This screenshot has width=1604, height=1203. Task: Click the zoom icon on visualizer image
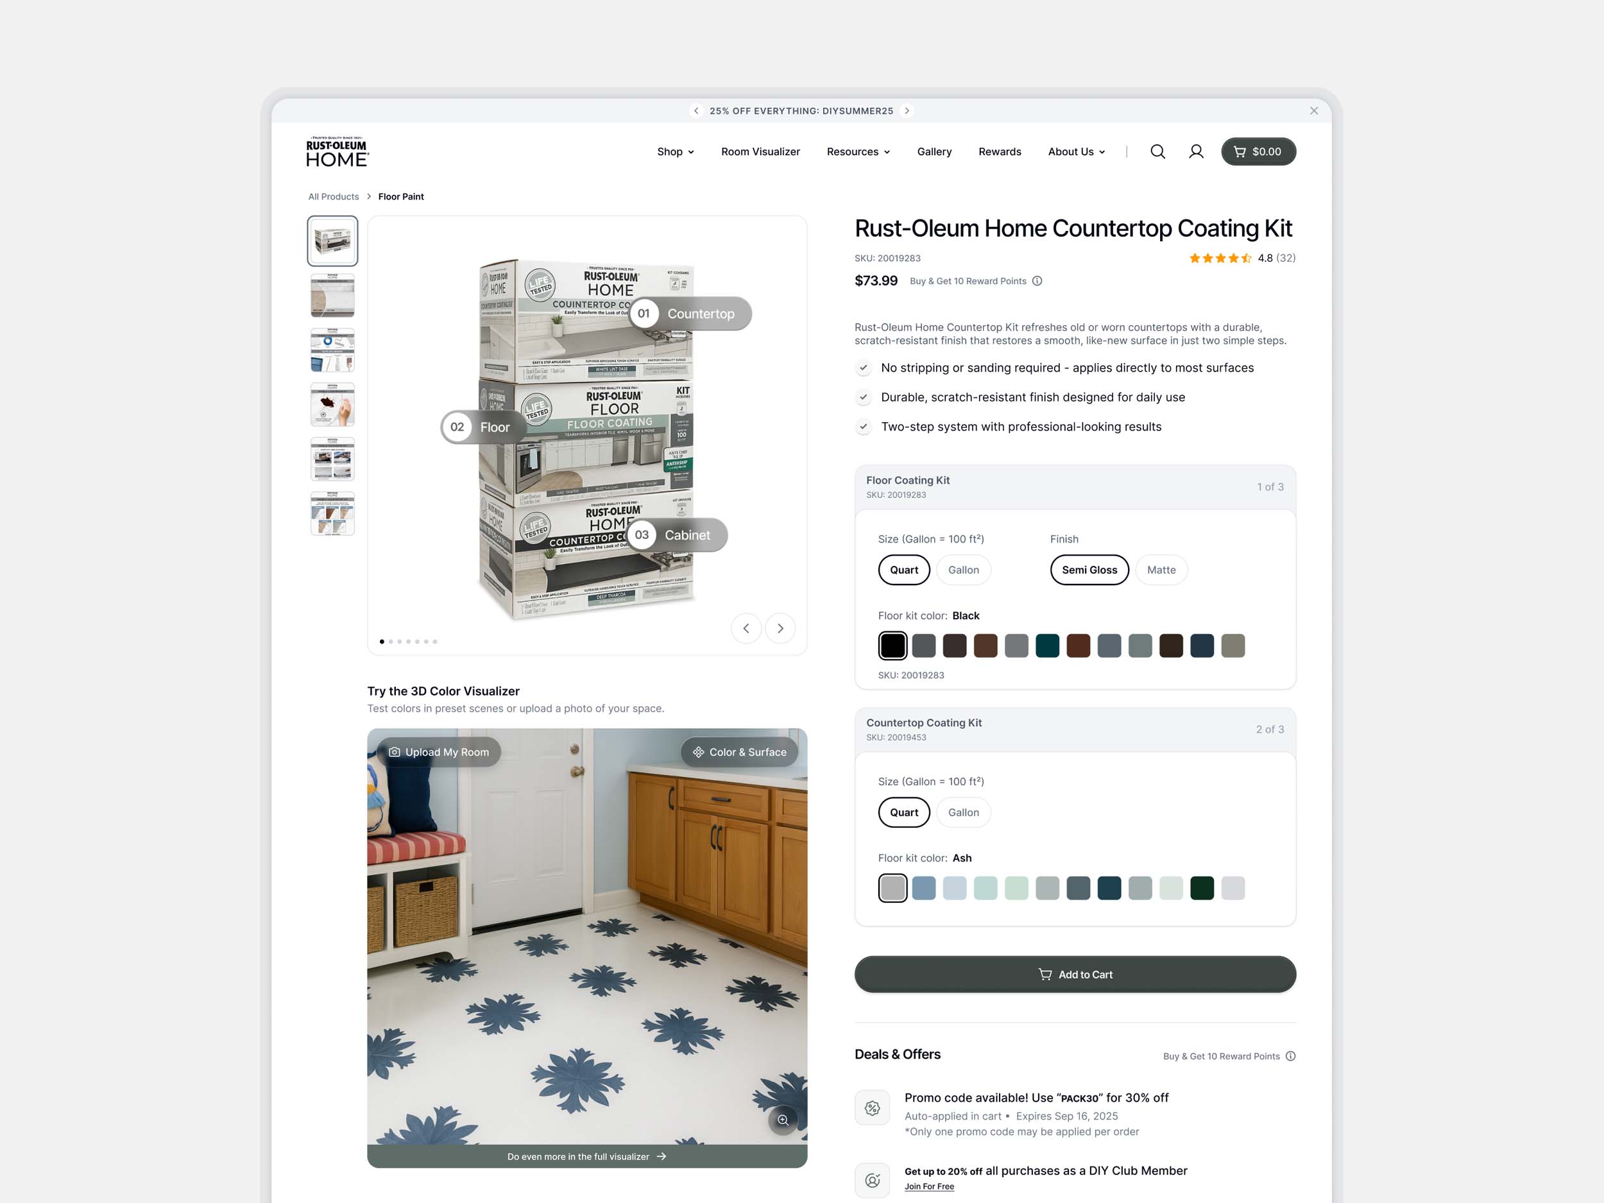coord(782,1120)
